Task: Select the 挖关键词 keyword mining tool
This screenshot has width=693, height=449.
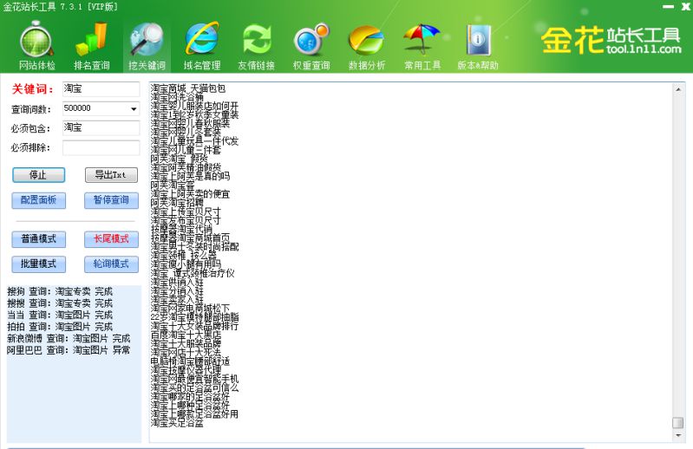Action: pos(147,48)
